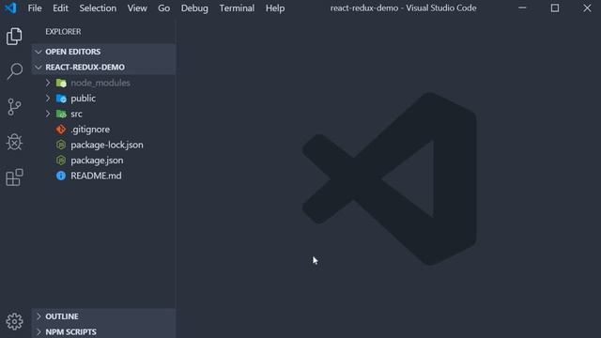The height and width of the screenshot is (338, 601).
Task: Open the package-lock.json file
Action: coord(107,145)
